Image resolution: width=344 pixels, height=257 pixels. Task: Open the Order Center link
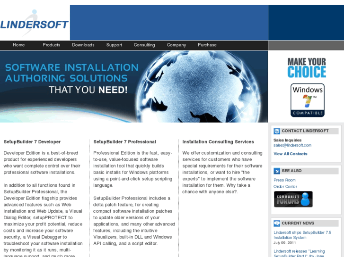pyautogui.click(x=285, y=187)
